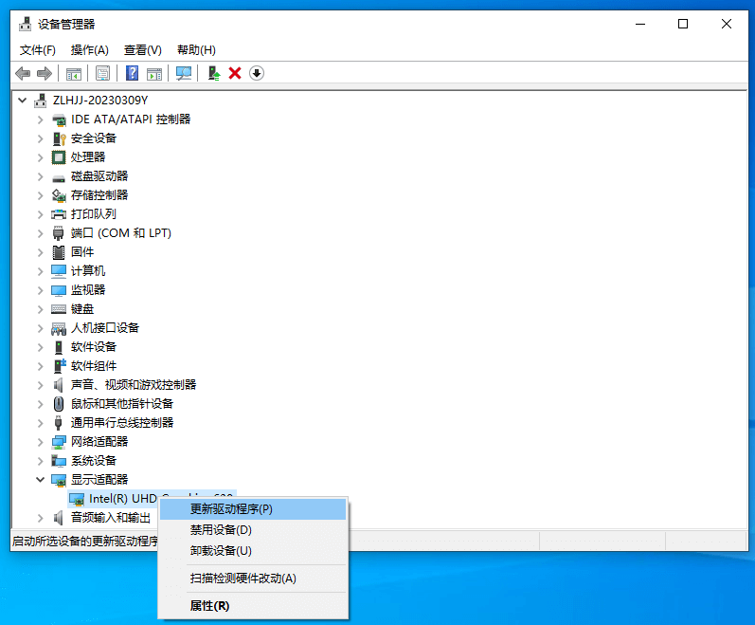Click the update driver green arrow icon

(213, 73)
